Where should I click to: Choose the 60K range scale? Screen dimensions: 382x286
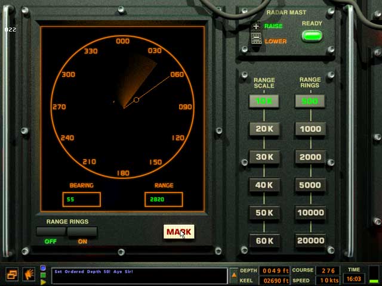click(x=264, y=241)
